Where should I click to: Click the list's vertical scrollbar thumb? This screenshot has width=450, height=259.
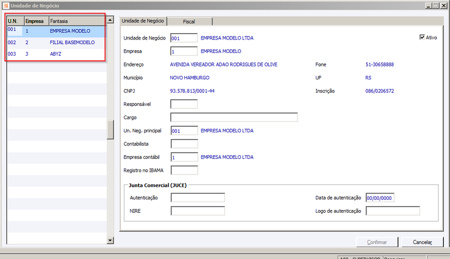point(110,129)
